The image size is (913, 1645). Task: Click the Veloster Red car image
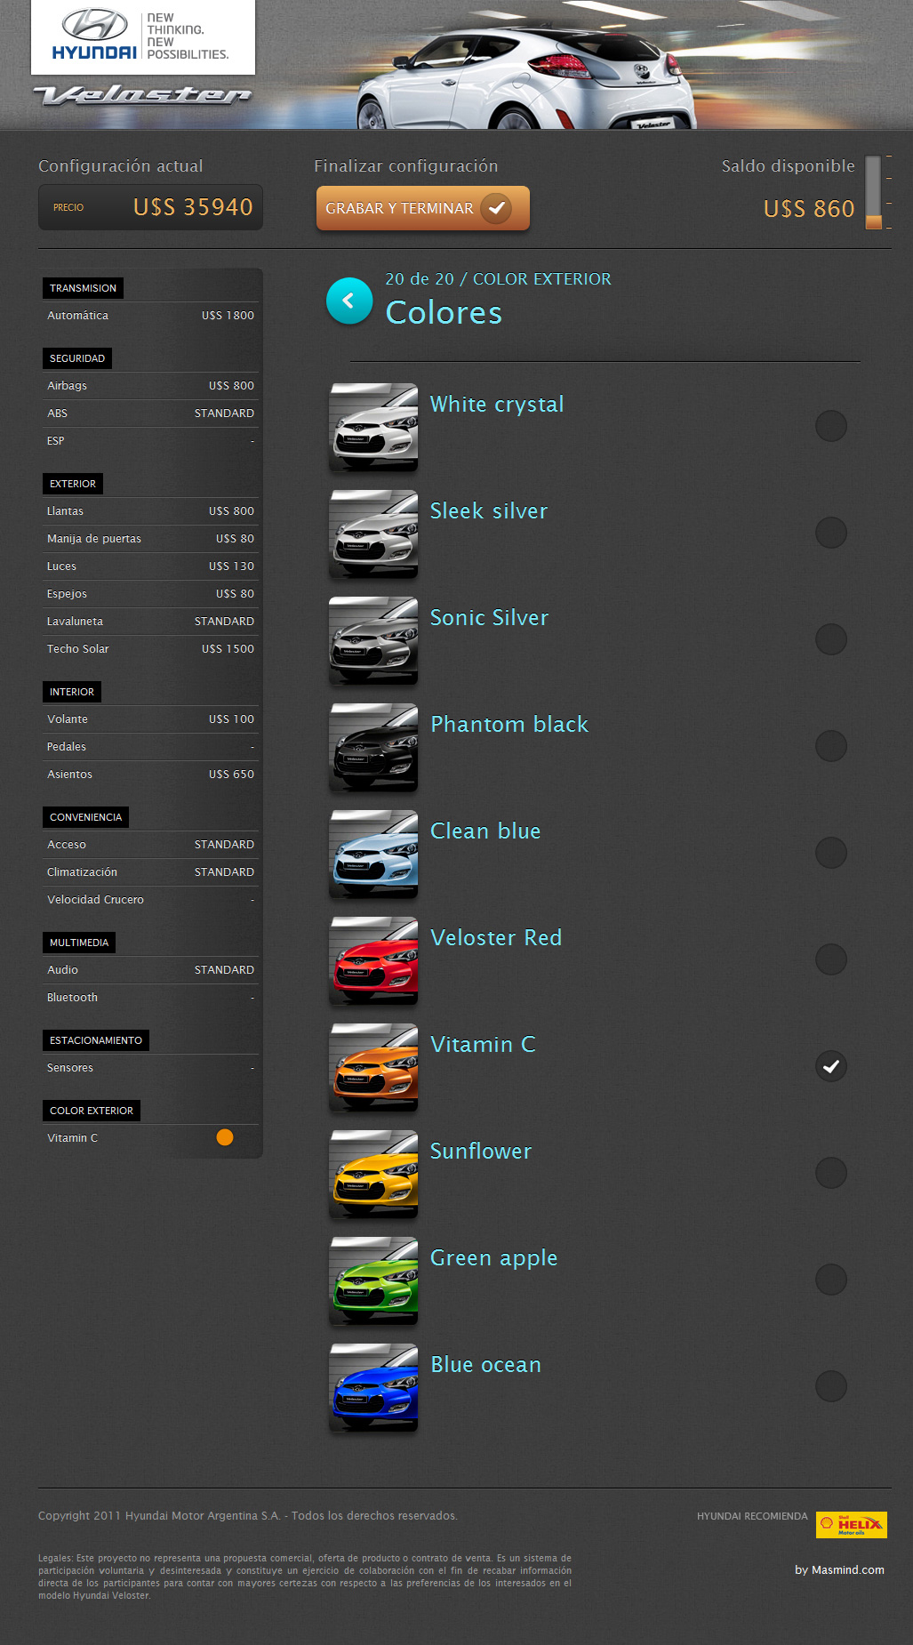(x=373, y=960)
